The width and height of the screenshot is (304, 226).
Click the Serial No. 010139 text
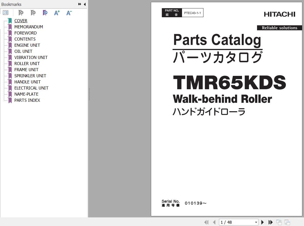(184, 203)
